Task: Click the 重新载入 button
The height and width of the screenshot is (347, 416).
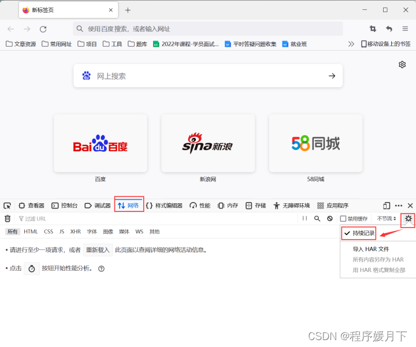Action: pos(98,249)
